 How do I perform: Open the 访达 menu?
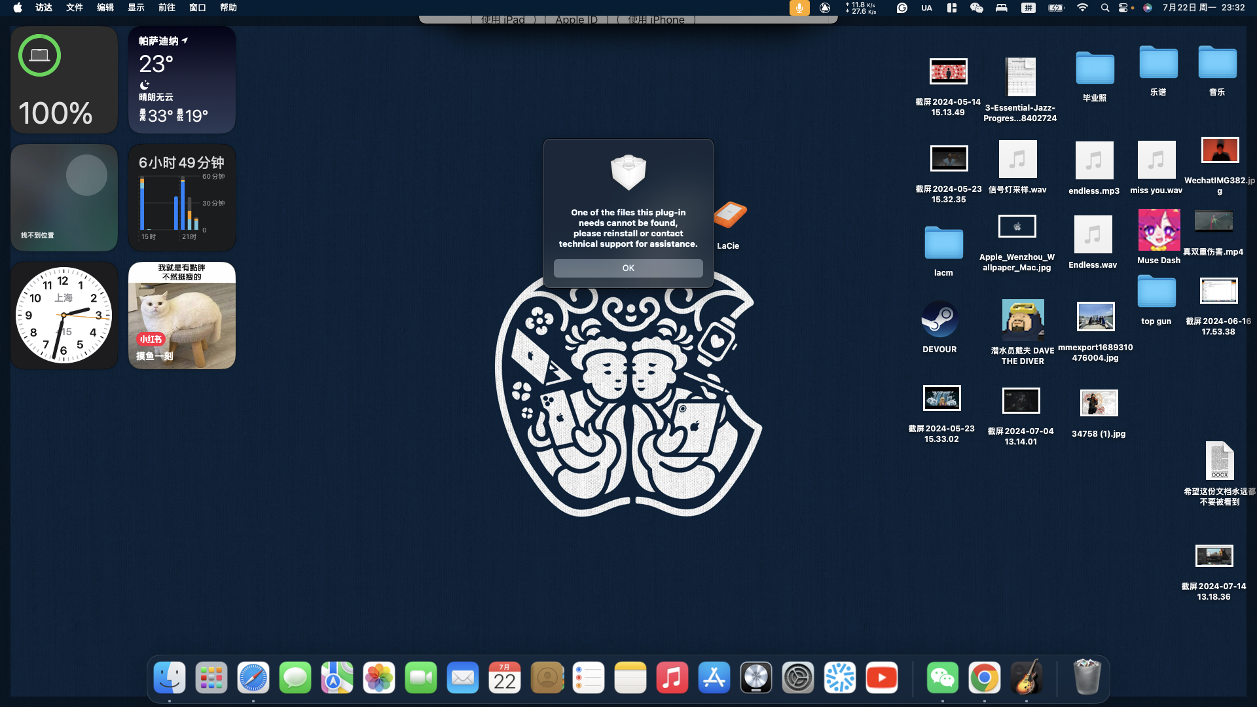click(x=44, y=8)
